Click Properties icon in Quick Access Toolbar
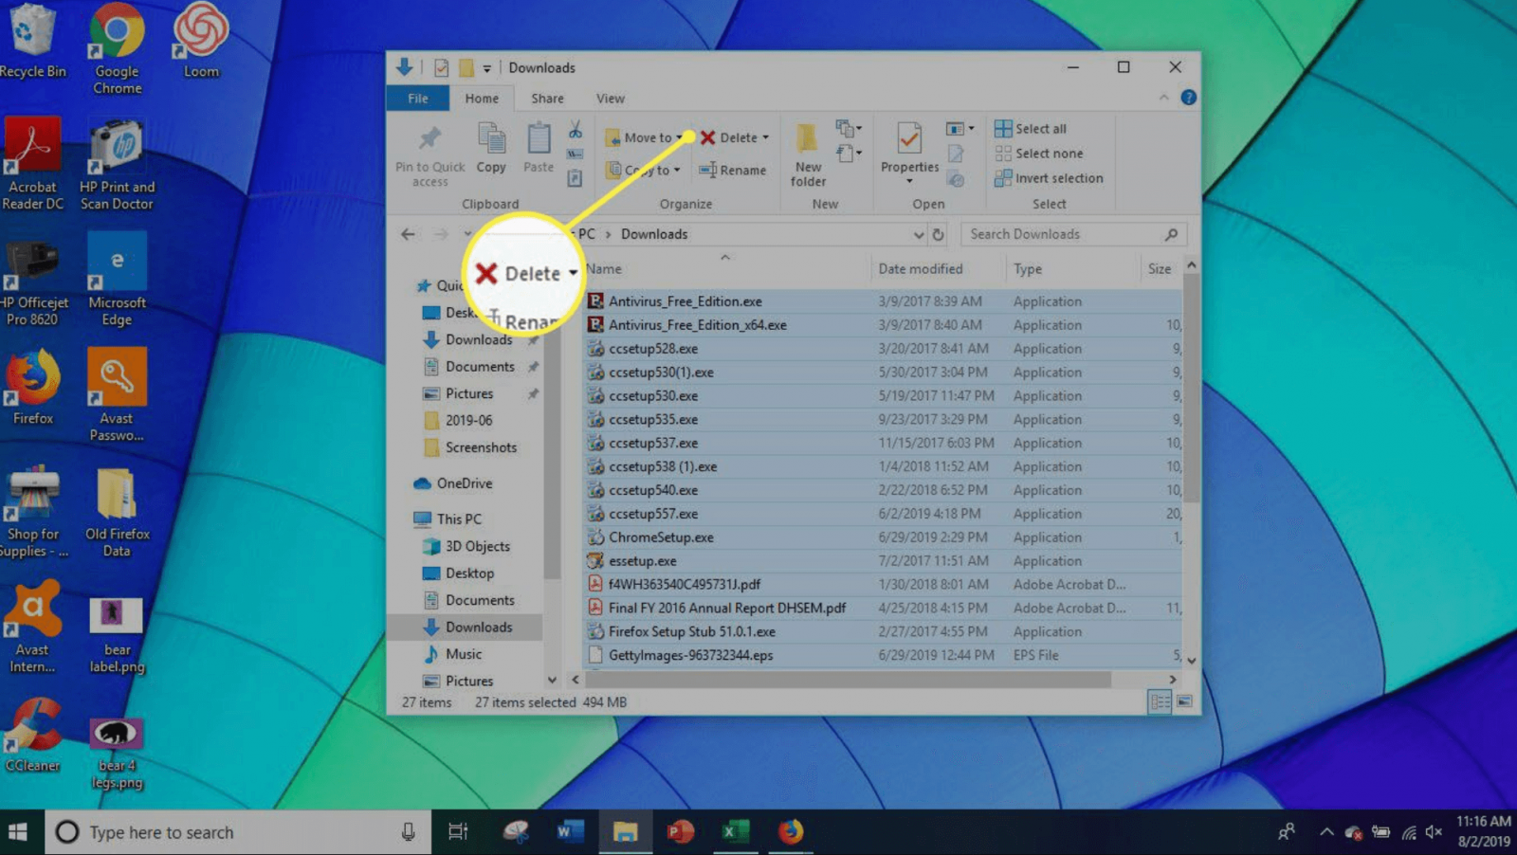 441,68
